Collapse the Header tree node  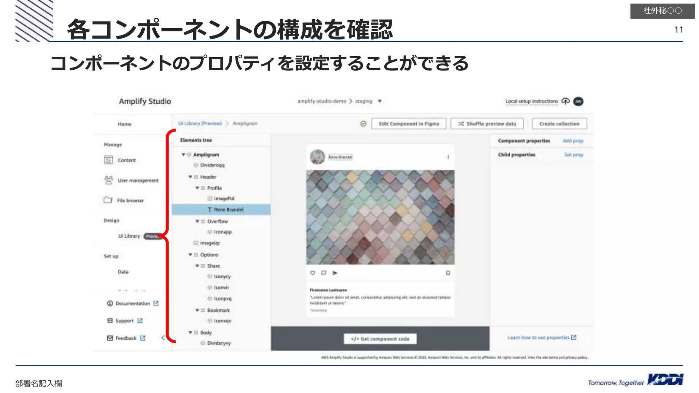point(190,177)
